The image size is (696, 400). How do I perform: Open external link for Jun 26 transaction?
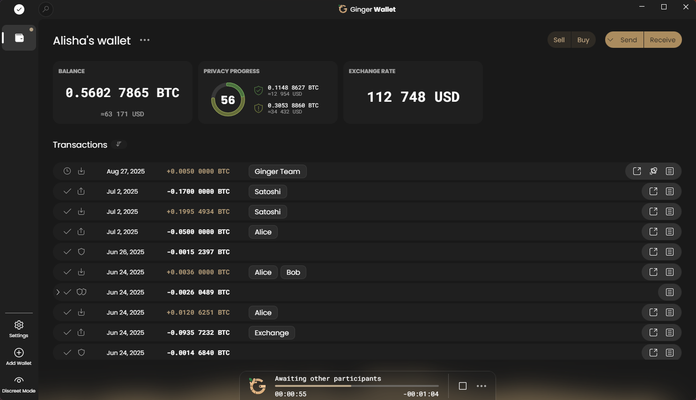tap(653, 252)
